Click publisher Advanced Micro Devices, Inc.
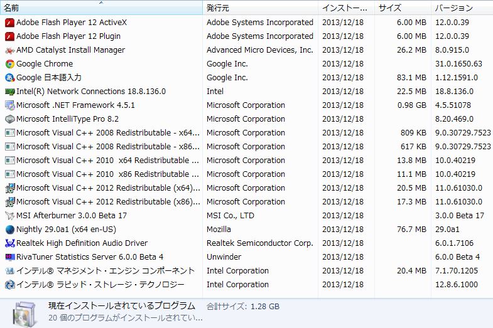 pos(260,50)
